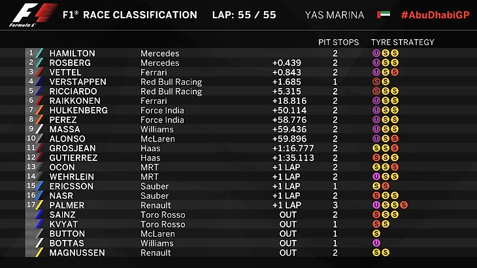Select the VERSTAPPEN row name
Screen dimensions: 477x268
(x=78, y=82)
